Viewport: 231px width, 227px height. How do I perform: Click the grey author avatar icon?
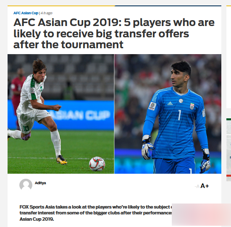coord(26,185)
